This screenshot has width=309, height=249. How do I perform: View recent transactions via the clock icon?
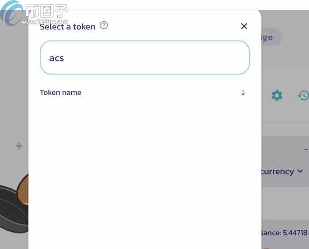pyautogui.click(x=304, y=95)
